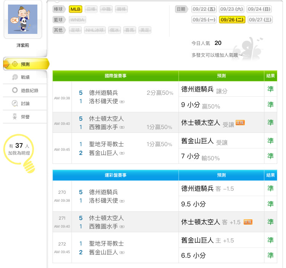Screen dimensions: 286x268
Task: Click 準 result for 7 小分 row
Action: [x=270, y=156]
